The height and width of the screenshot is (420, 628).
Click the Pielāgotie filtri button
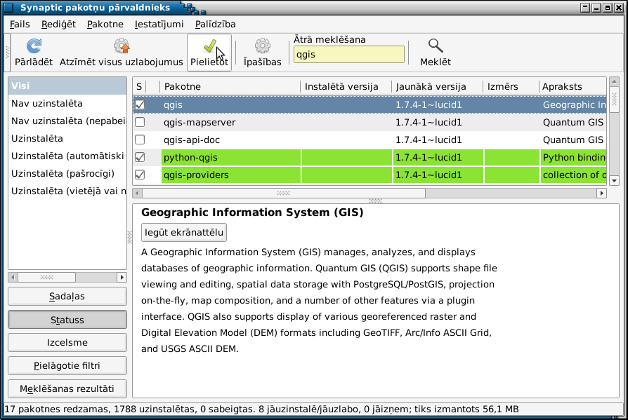[x=67, y=365]
